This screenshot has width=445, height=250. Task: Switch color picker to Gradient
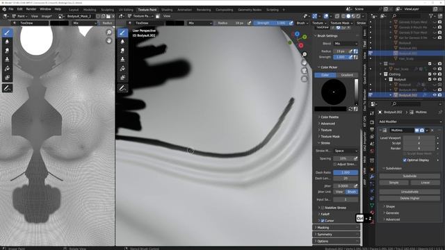pos(347,75)
